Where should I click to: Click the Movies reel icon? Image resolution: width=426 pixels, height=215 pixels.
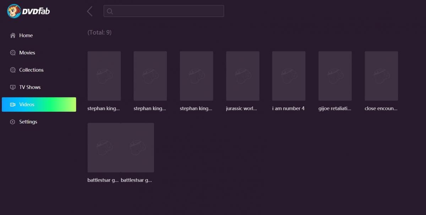13,53
